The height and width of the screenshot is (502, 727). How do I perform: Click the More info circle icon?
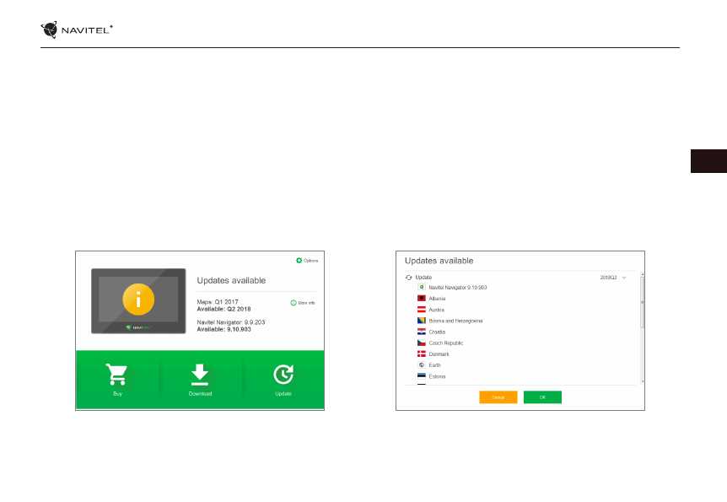tap(293, 302)
